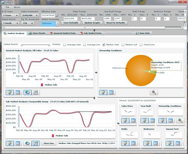
Task: Click window-view icon under Sub-Market Analysis chart
Action: [18, 143]
